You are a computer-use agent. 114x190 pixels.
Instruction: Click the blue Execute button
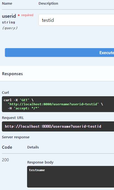tap(60, 52)
